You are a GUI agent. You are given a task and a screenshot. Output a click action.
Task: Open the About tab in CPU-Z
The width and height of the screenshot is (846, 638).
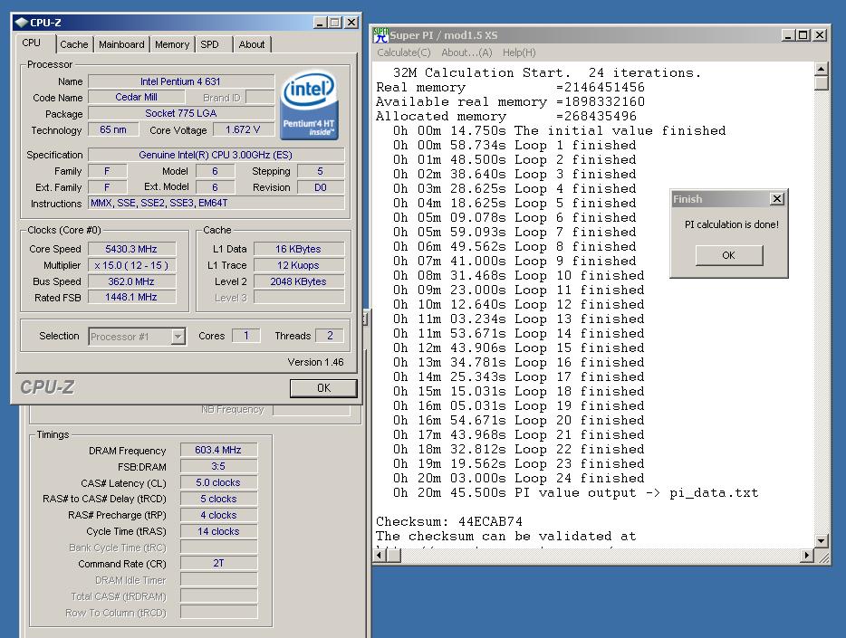tap(252, 44)
